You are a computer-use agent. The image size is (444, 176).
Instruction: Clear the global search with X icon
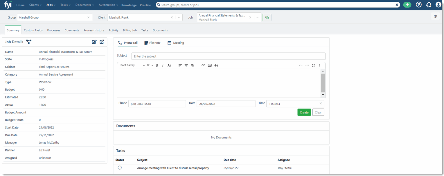397,5
